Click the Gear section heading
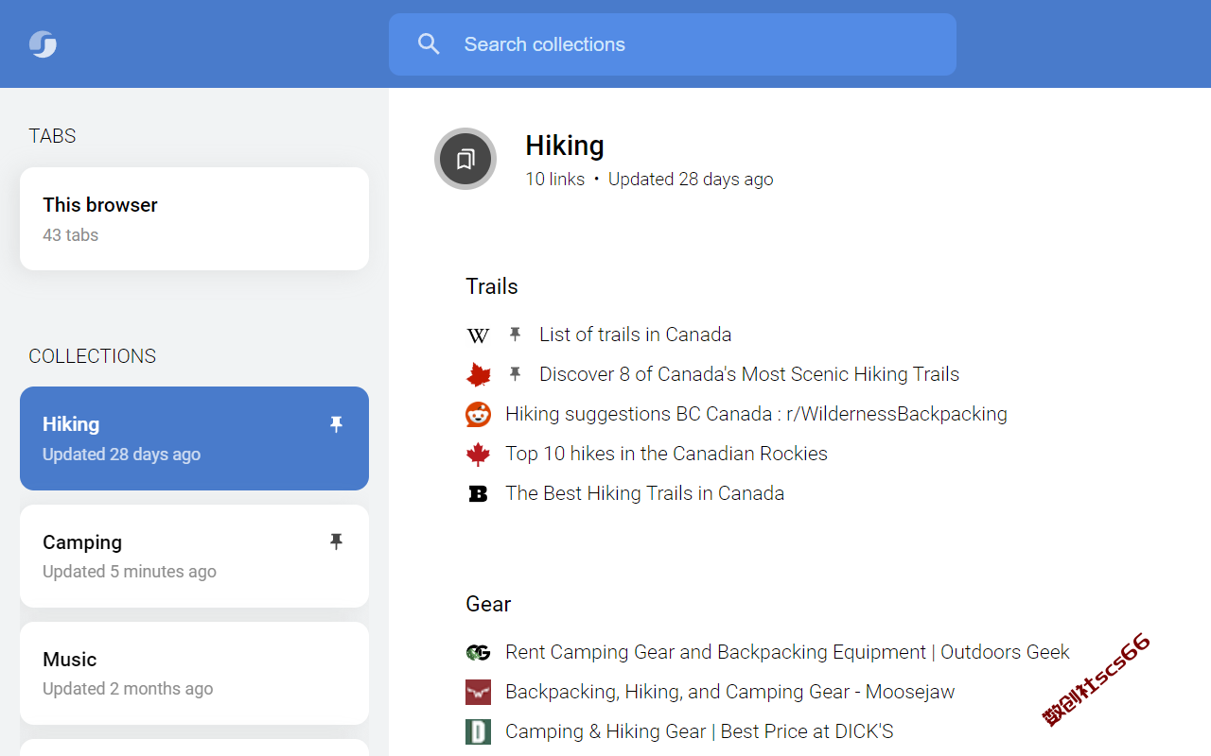This screenshot has height=756, width=1211. click(488, 604)
